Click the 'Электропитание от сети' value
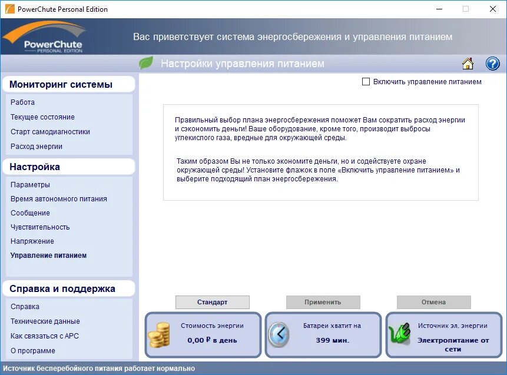The image size is (507, 375). (x=453, y=344)
